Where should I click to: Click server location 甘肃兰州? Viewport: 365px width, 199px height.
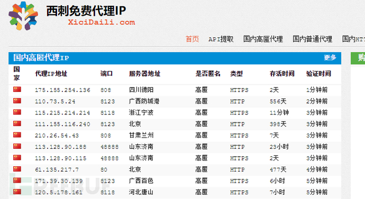[x=141, y=135]
